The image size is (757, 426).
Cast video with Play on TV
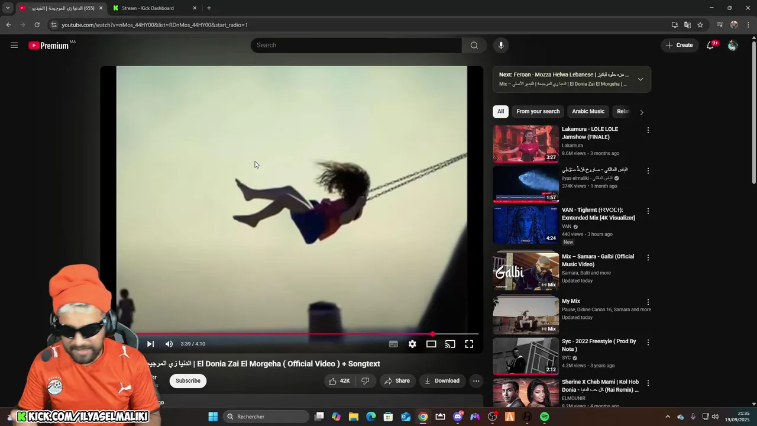click(x=450, y=344)
